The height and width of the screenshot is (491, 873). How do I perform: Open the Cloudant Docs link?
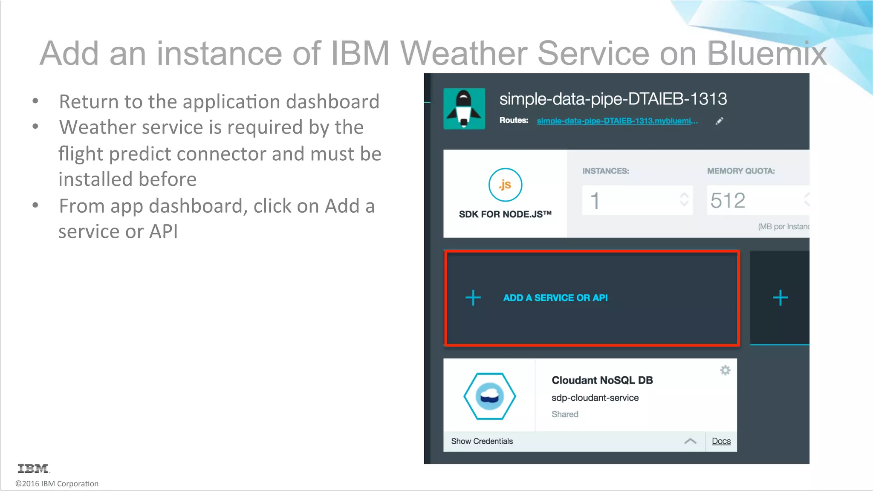tap(721, 442)
